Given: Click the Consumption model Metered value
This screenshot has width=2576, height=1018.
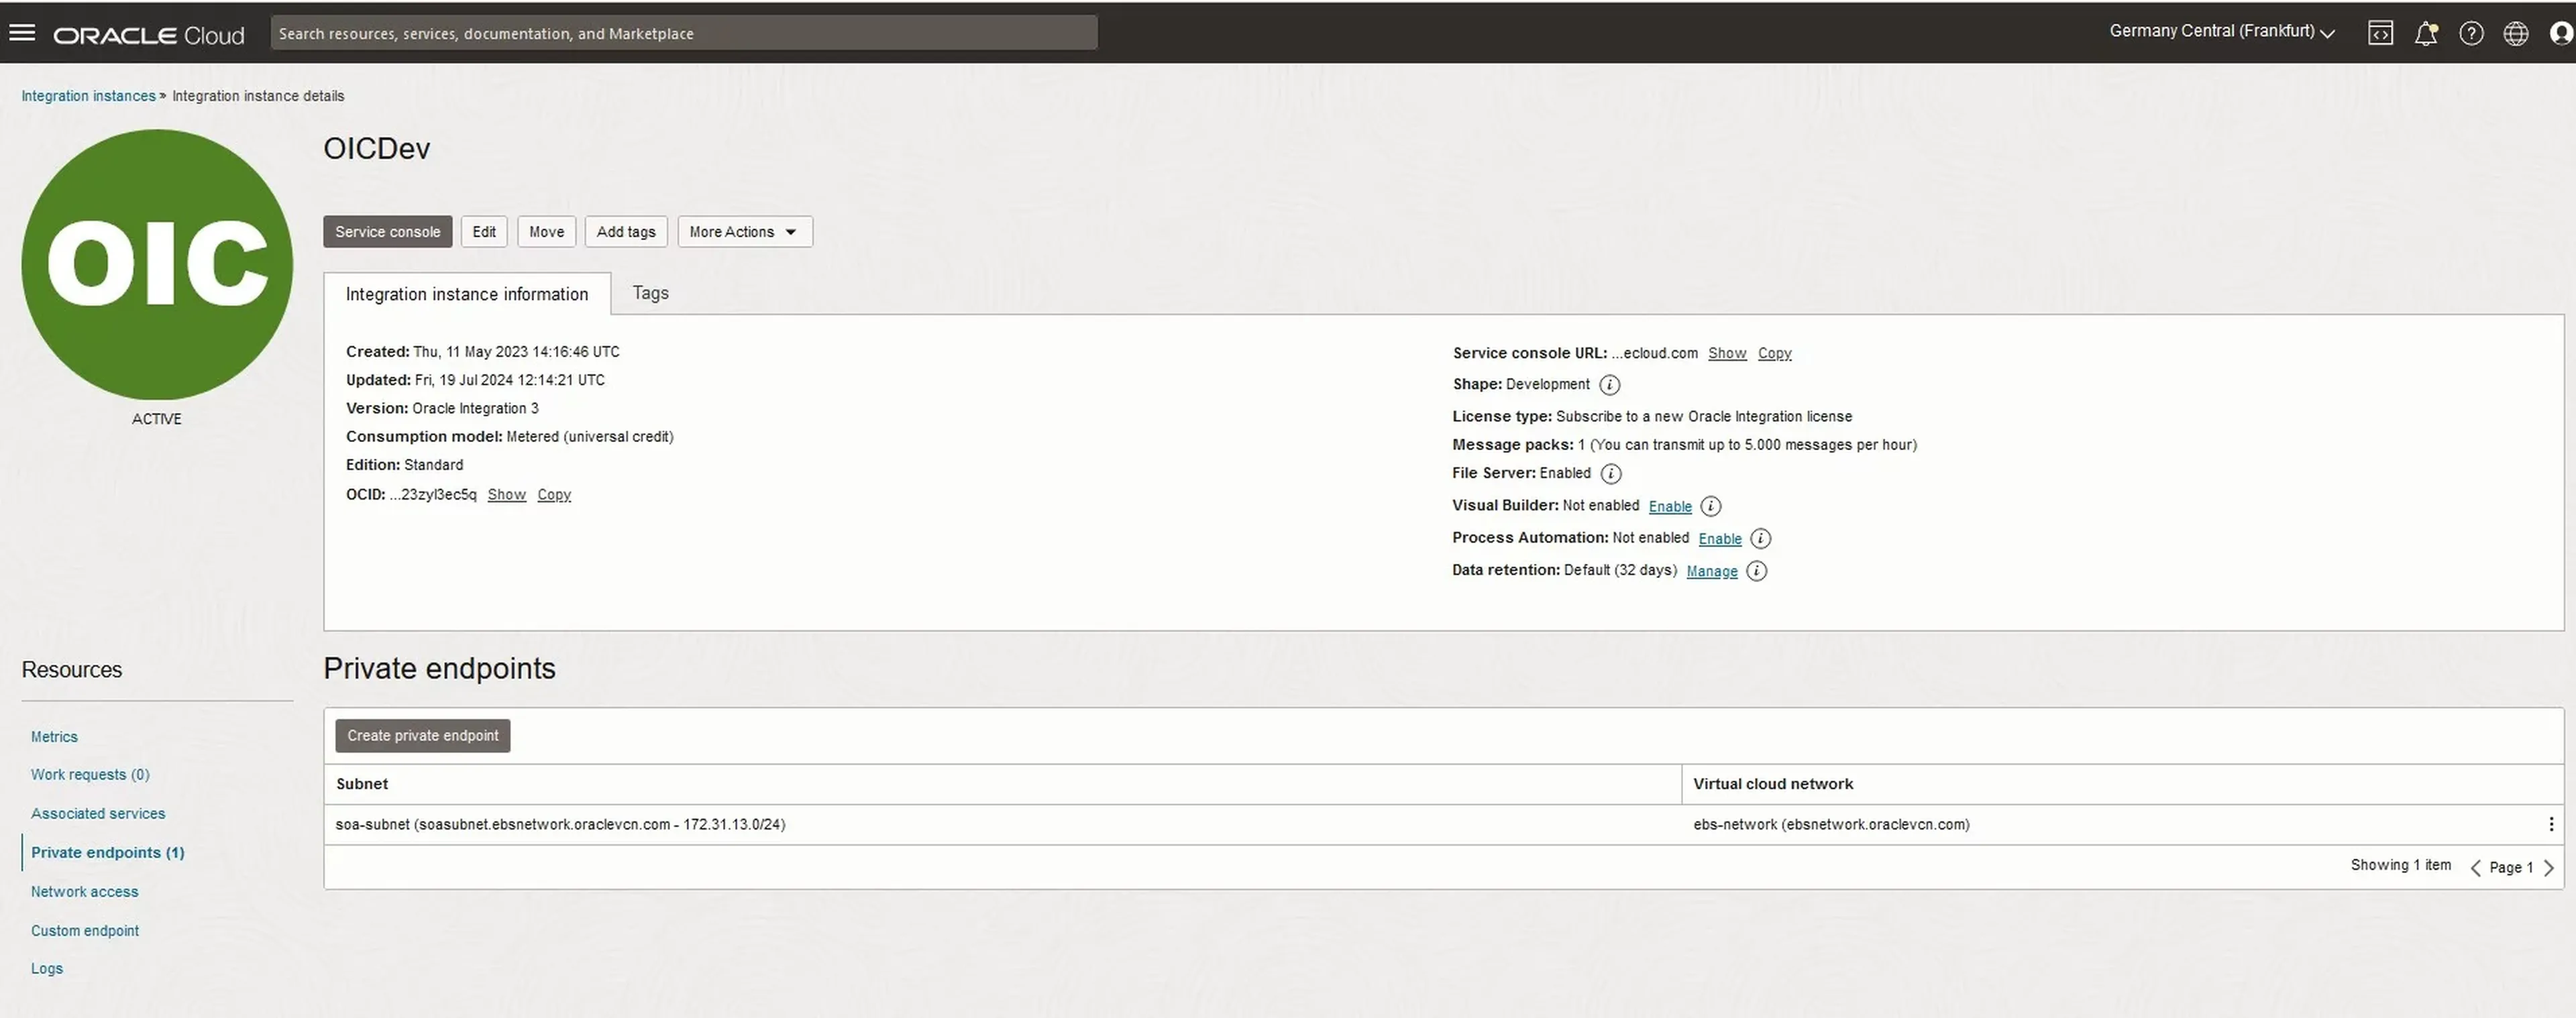Looking at the screenshot, I should [x=590, y=437].
